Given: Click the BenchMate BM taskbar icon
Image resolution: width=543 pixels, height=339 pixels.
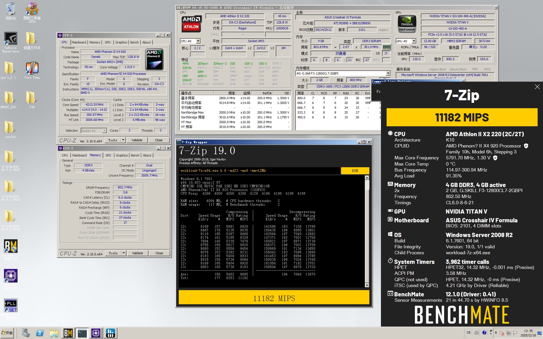Looking at the screenshot, I should point(68,333).
